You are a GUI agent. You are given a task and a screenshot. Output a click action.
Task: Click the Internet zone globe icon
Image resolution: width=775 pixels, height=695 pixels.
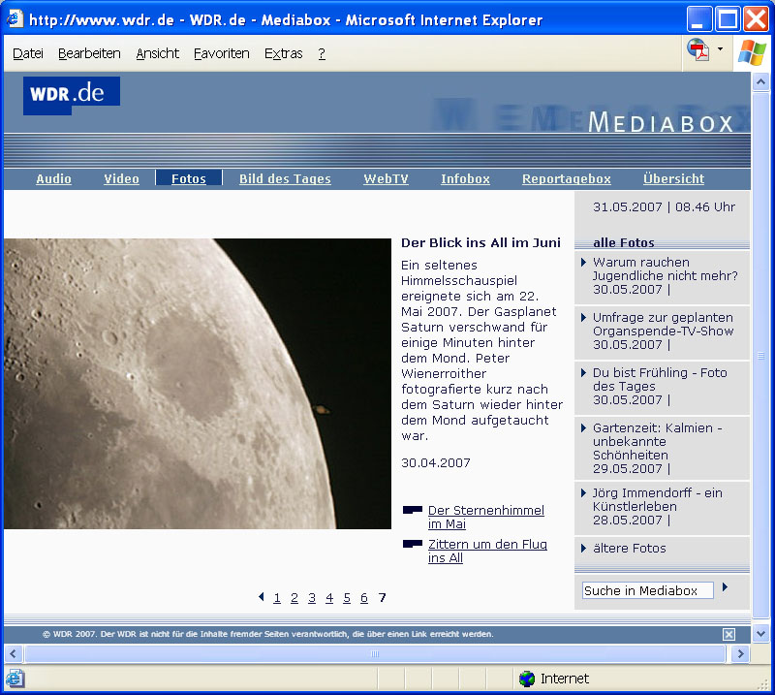[x=527, y=679]
